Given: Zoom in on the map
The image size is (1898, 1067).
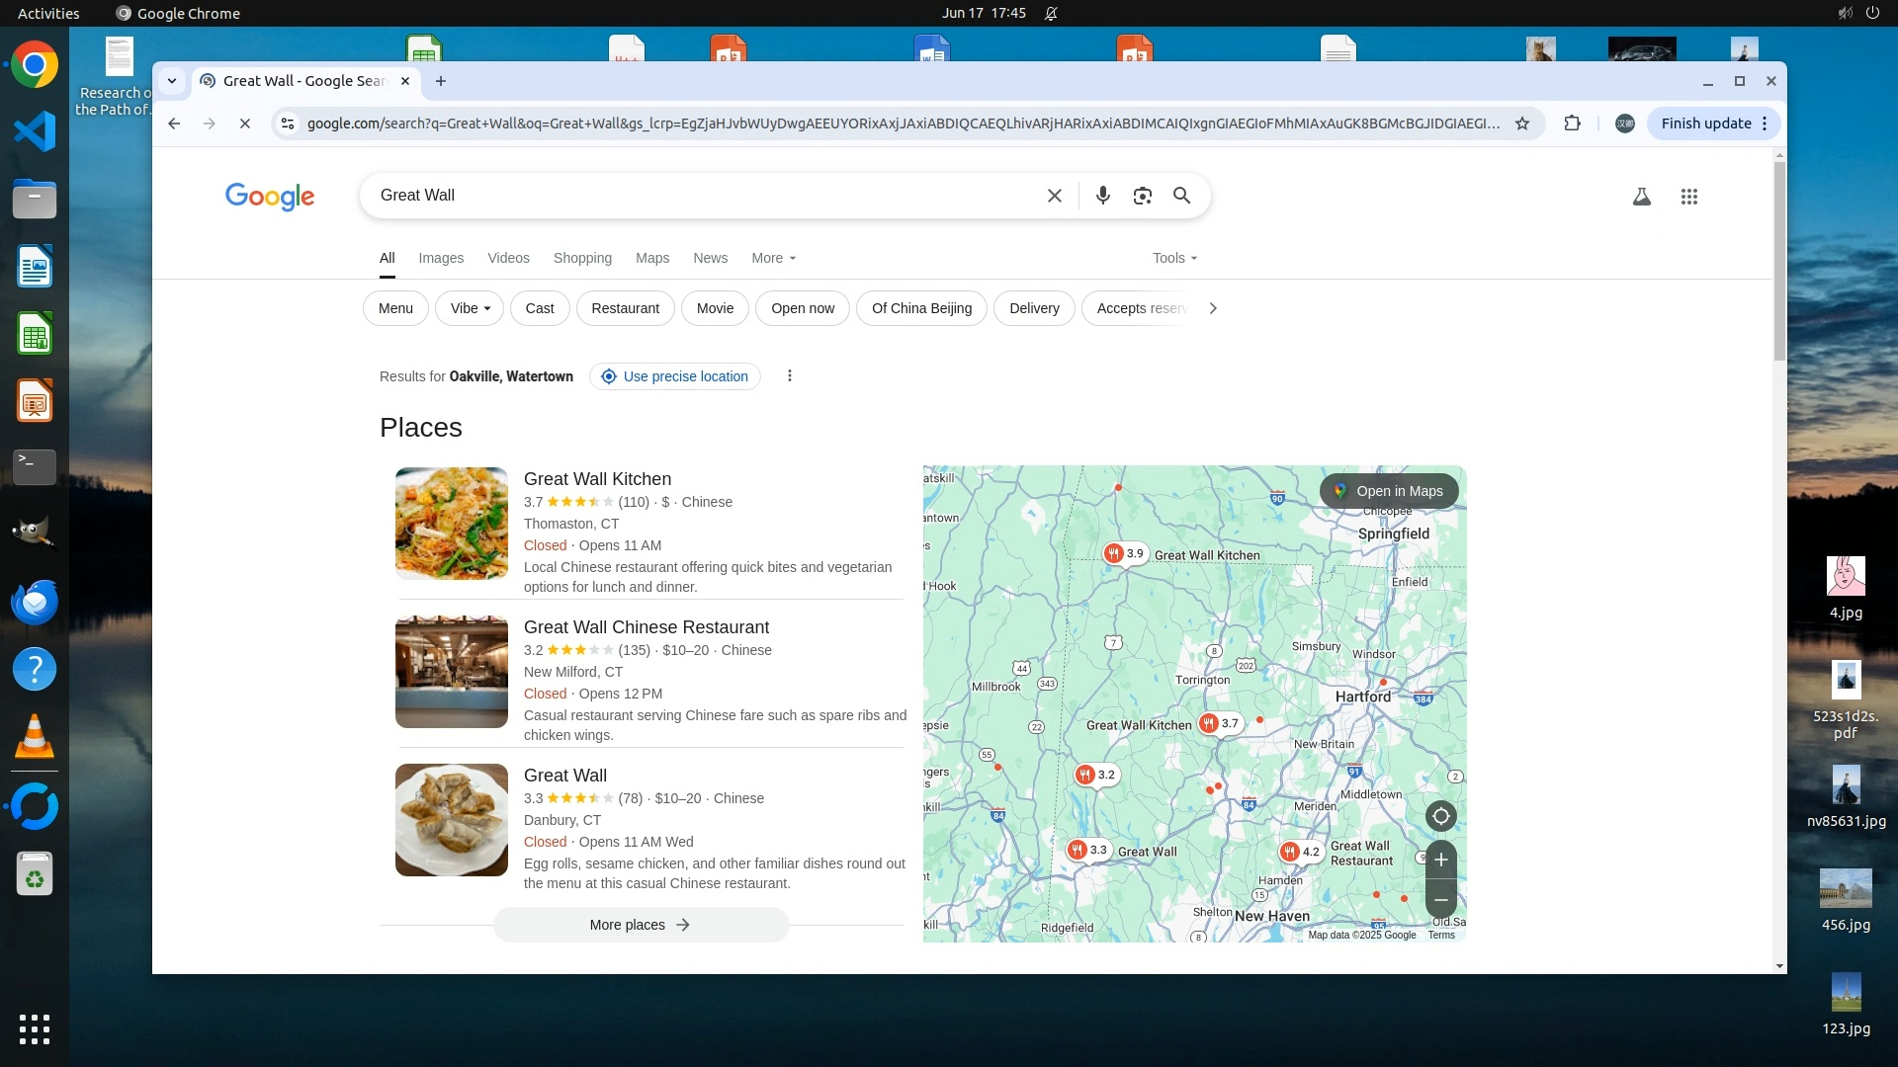Looking at the screenshot, I should (1441, 860).
